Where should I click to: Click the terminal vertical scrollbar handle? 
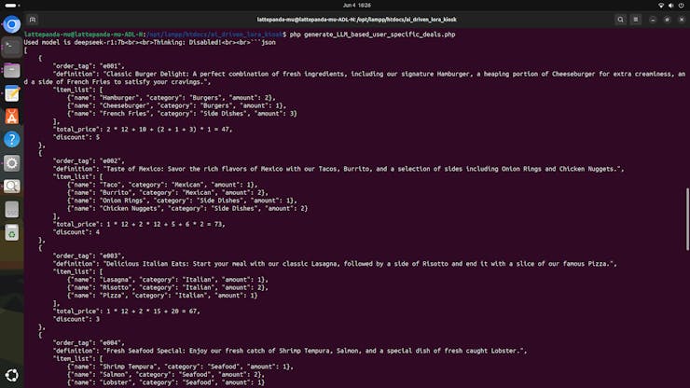click(x=687, y=219)
